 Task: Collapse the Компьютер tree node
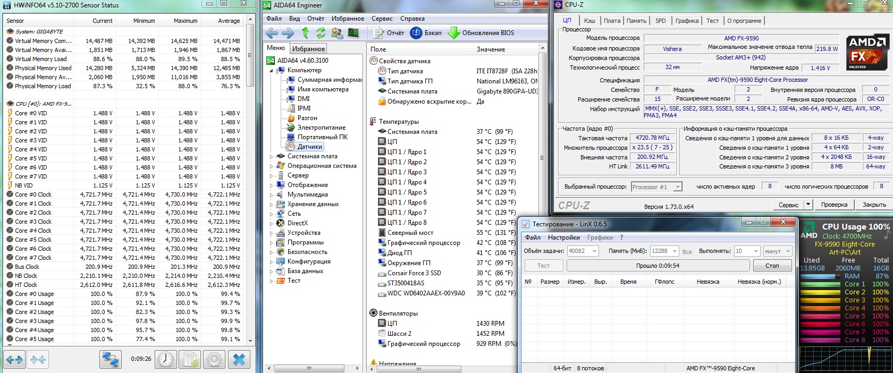click(271, 70)
